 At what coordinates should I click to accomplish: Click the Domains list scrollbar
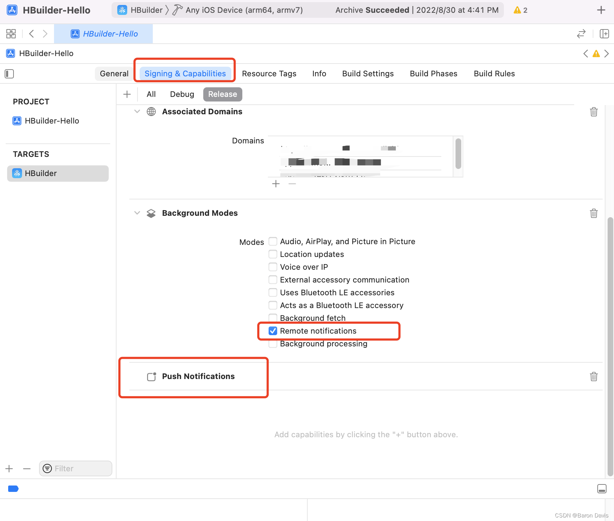[458, 154]
